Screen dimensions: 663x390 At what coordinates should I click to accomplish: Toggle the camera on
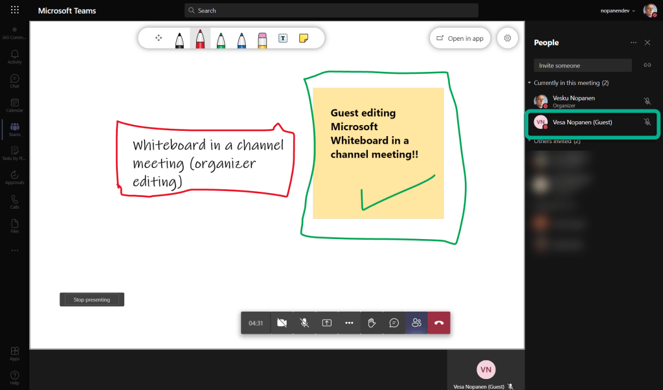pyautogui.click(x=282, y=323)
